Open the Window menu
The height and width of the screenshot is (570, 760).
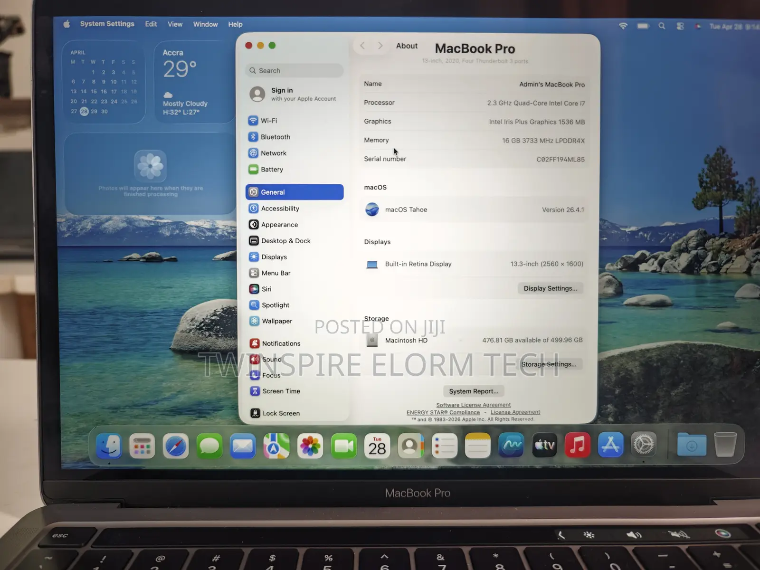[205, 24]
